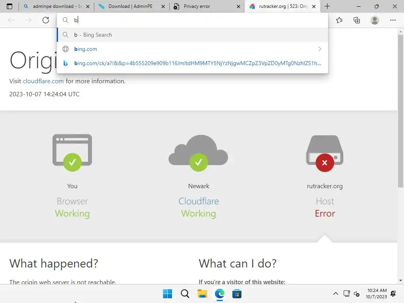This screenshot has width=404, height=303.
Task: Open the profile avatar icon
Action: coord(375,20)
